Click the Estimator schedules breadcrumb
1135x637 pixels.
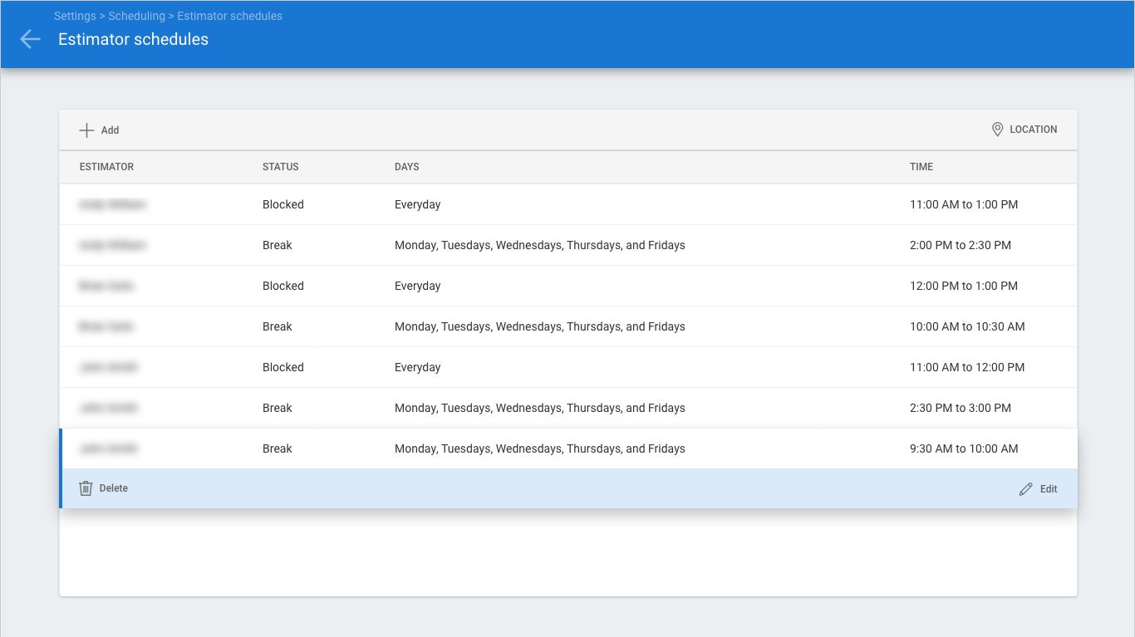pos(229,16)
